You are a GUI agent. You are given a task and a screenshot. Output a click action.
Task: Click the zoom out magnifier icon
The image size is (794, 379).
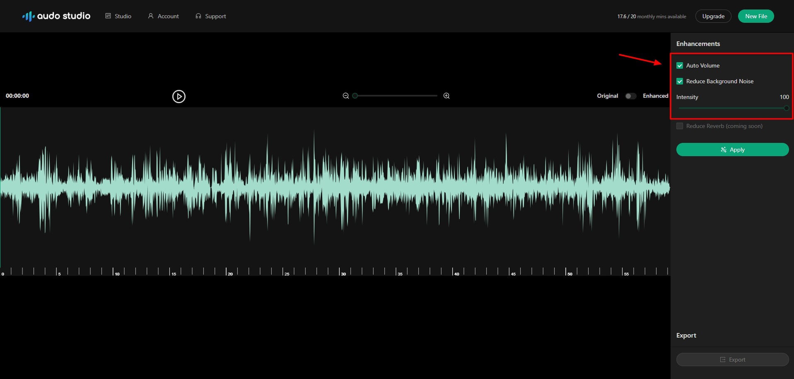point(345,96)
